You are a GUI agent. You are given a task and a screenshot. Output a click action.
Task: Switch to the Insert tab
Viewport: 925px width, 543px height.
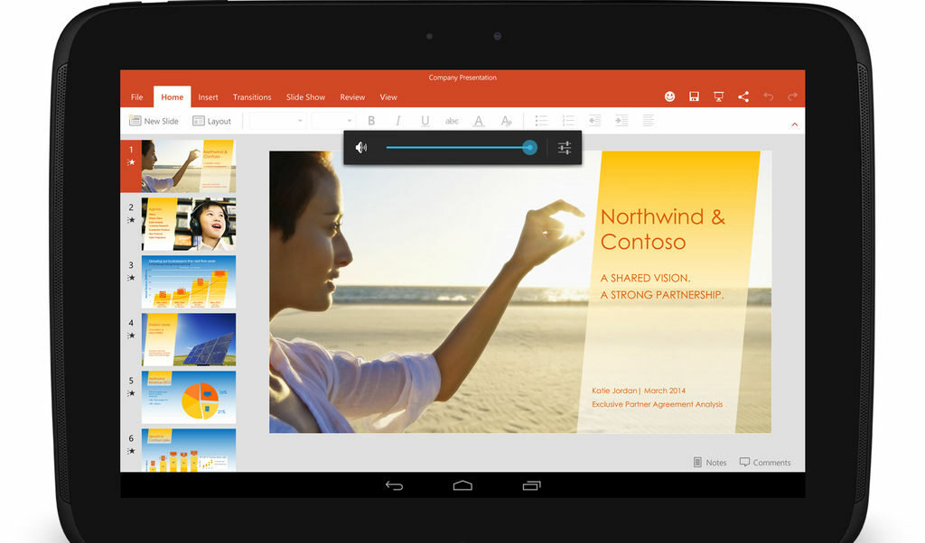tap(208, 97)
